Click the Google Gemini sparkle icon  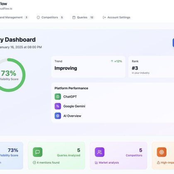[58, 106]
